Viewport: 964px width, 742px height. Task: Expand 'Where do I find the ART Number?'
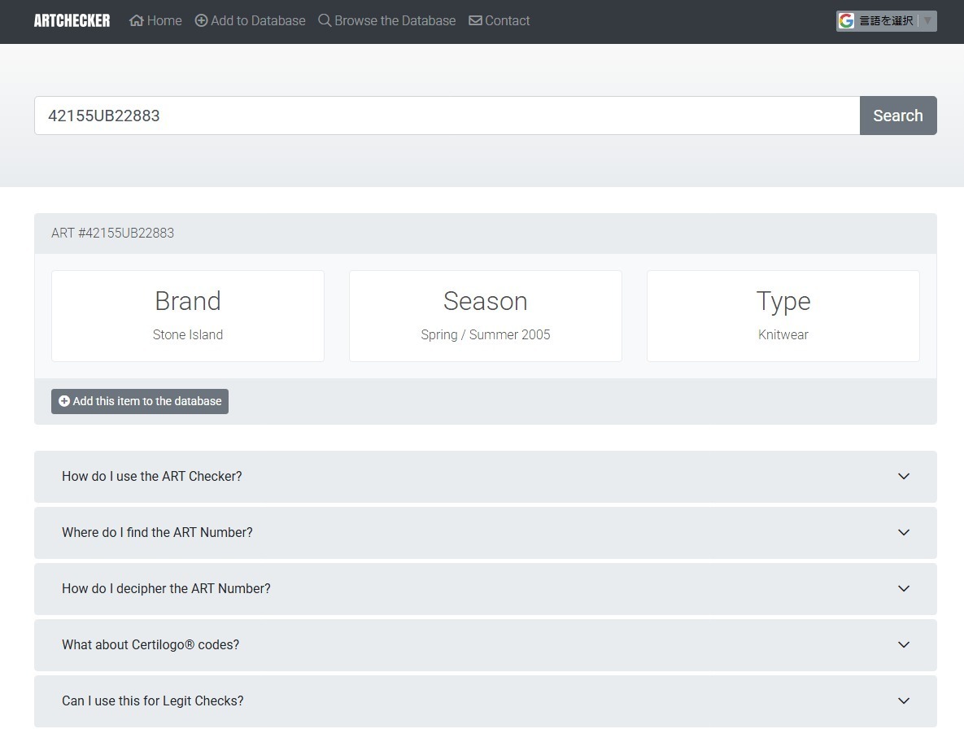[157, 533]
